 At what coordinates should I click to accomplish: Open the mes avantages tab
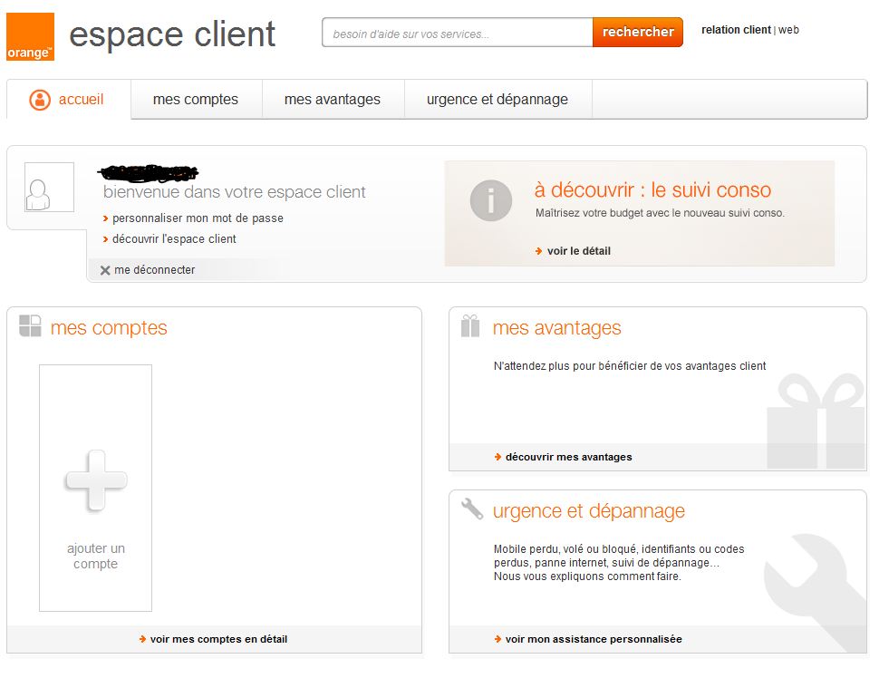(x=333, y=100)
